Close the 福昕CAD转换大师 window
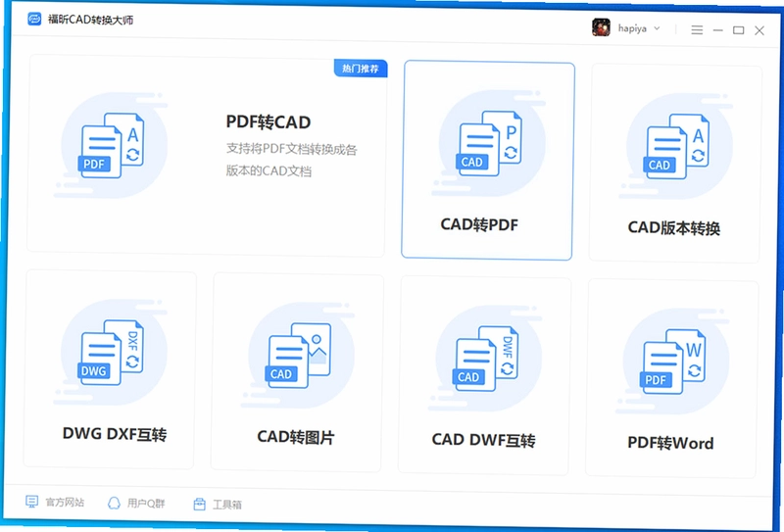The image size is (784, 532). (x=759, y=31)
